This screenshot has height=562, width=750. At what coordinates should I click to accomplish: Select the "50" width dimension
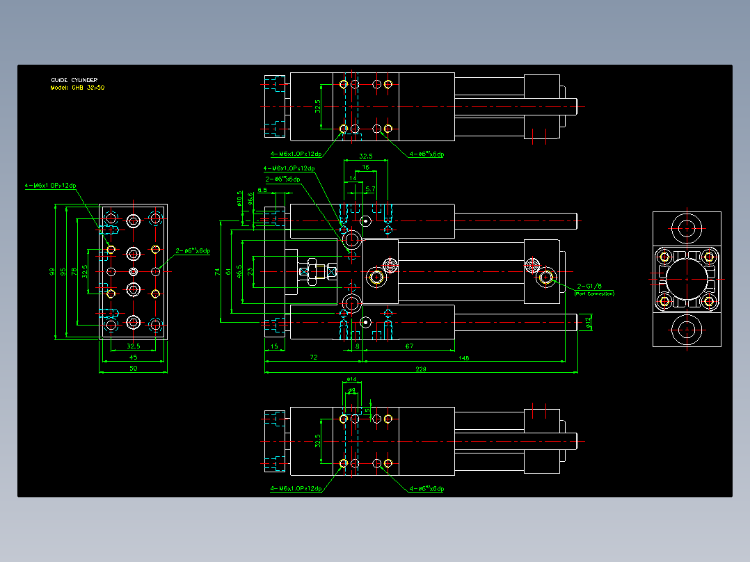pos(133,368)
